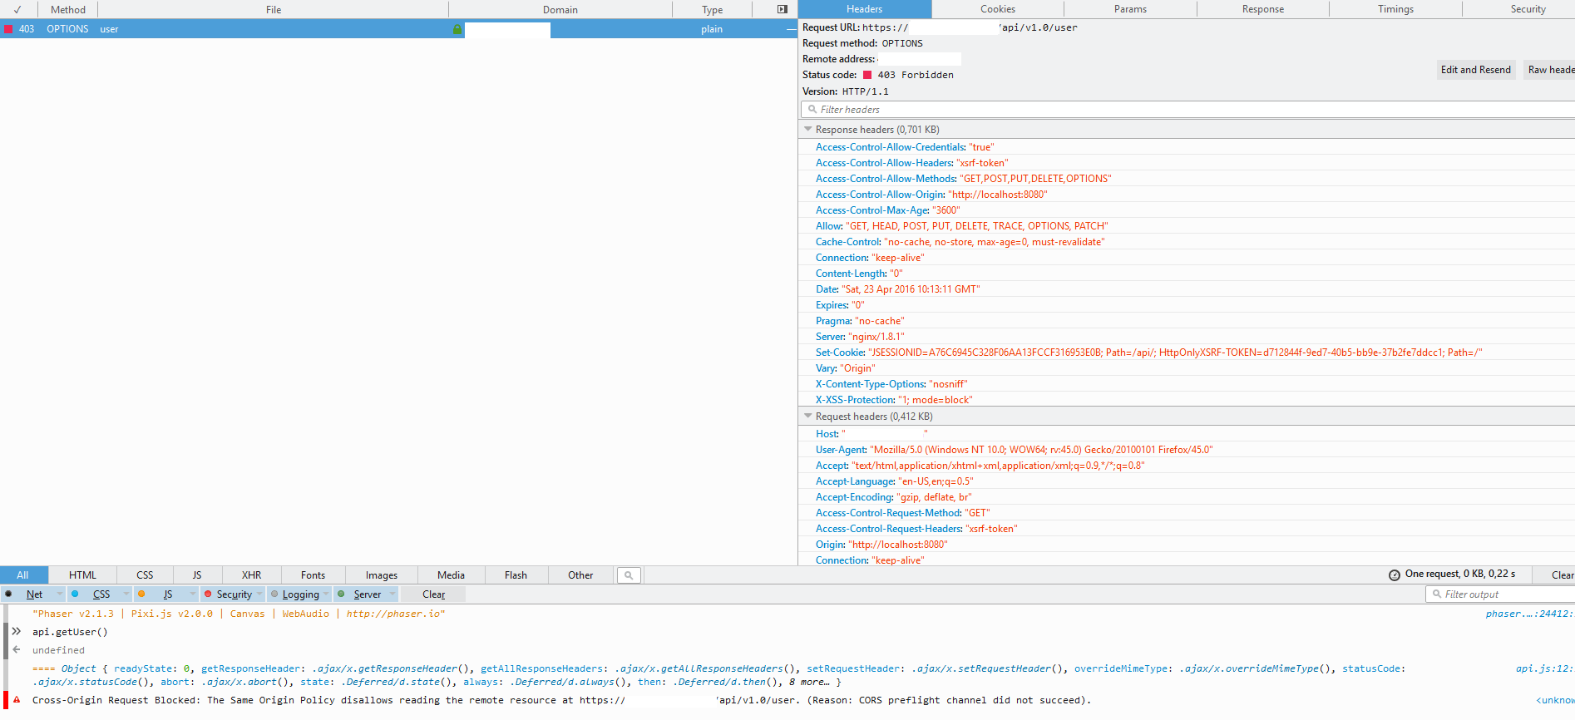The height and width of the screenshot is (720, 1575).
Task: Collapse the Response headers section
Action: tap(807, 130)
